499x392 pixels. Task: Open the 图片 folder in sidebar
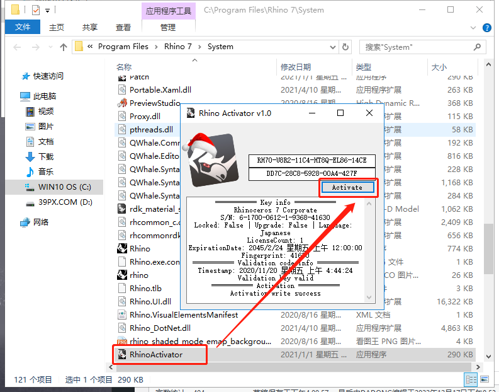(46, 126)
